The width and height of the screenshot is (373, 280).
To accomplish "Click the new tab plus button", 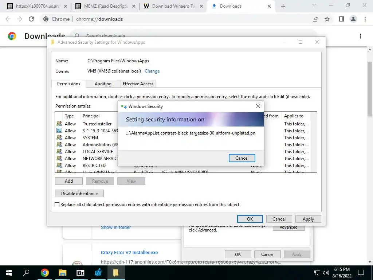I will (x=283, y=6).
